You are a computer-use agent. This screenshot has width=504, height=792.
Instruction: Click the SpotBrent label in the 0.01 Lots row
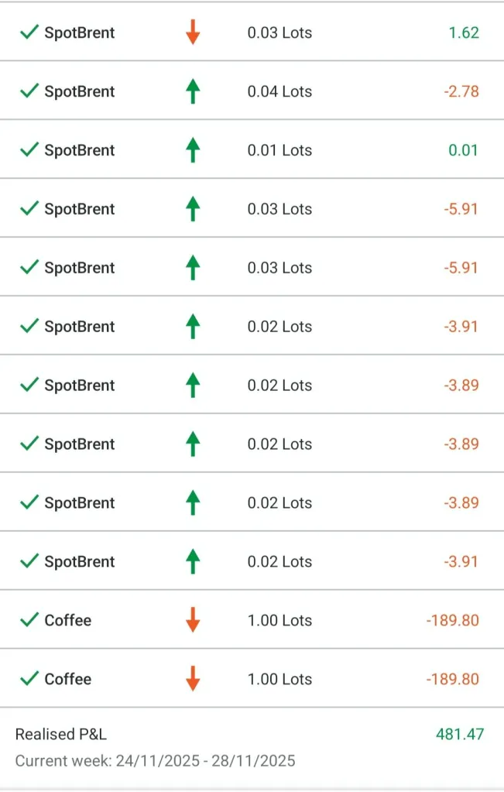point(79,150)
